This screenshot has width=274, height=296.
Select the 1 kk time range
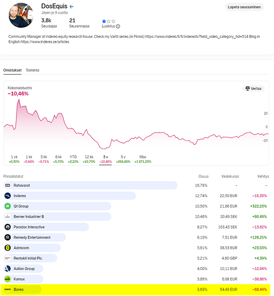click(29, 159)
